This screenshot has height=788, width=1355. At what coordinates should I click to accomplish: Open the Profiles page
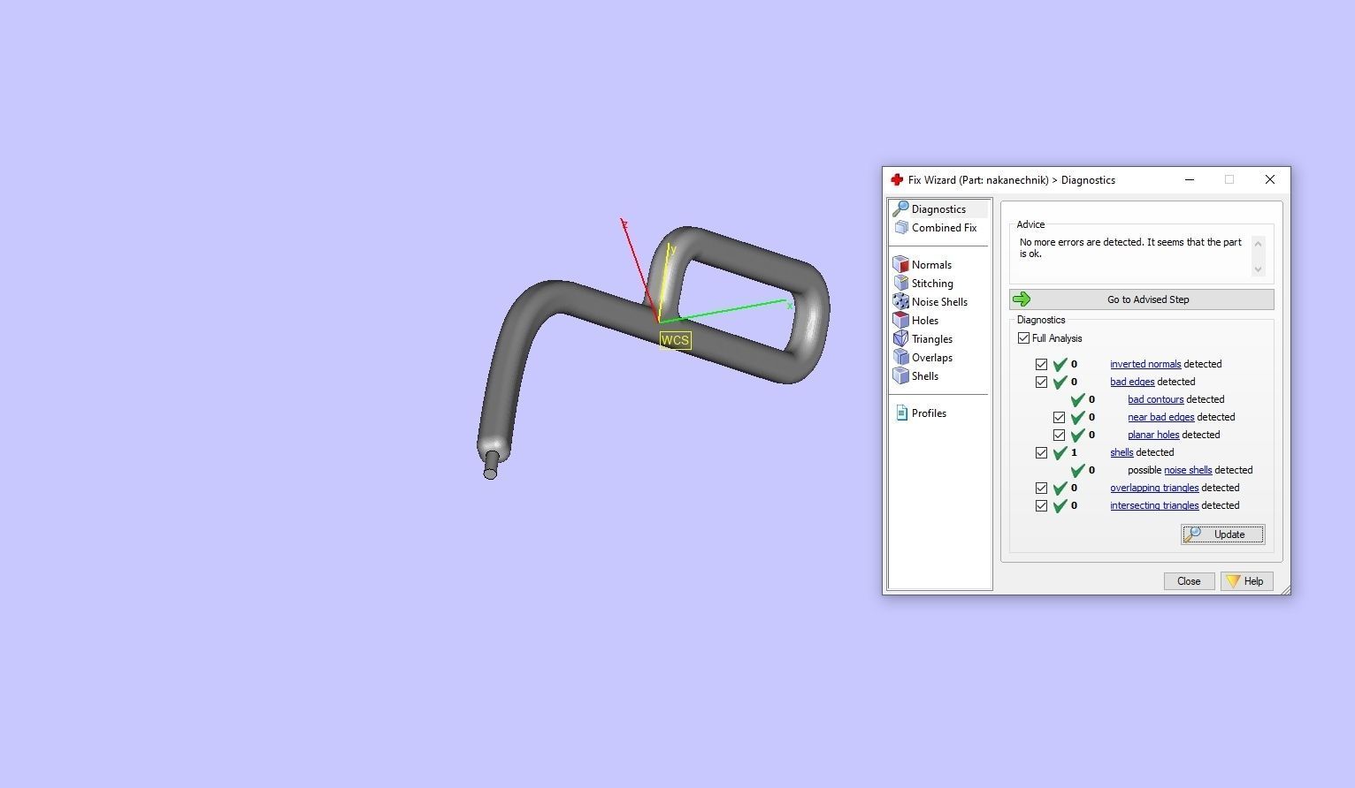929,413
